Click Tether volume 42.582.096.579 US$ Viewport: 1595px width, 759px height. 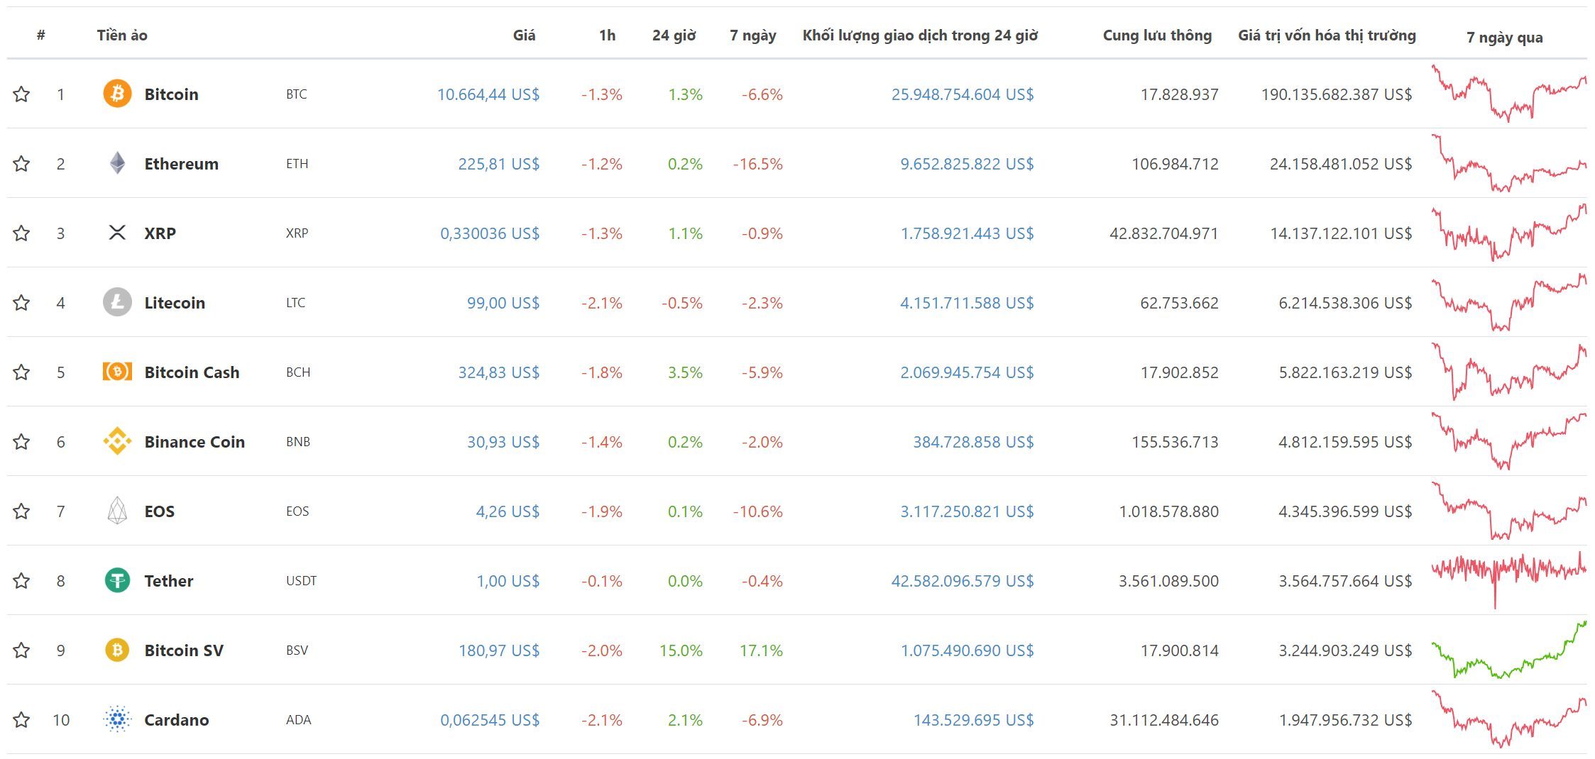click(x=963, y=580)
